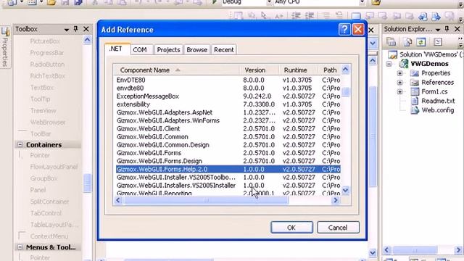Viewport: 464px width, 261px height.
Task: Click the component list scroll right arrow
Action: 336,200
